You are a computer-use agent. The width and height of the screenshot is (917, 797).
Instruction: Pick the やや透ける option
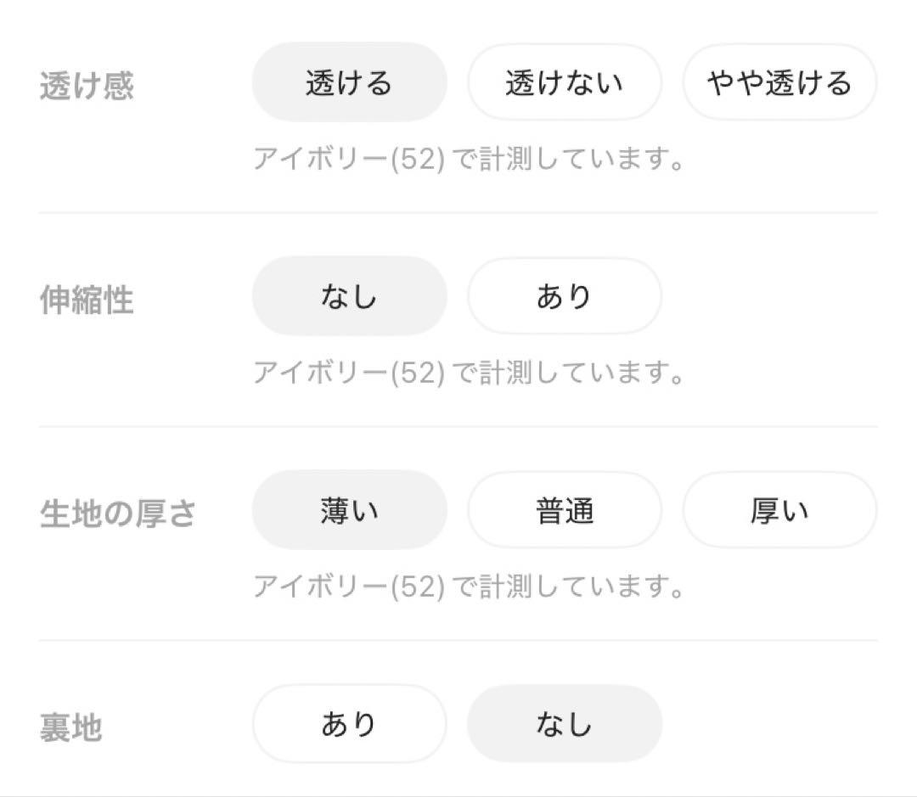[779, 82]
